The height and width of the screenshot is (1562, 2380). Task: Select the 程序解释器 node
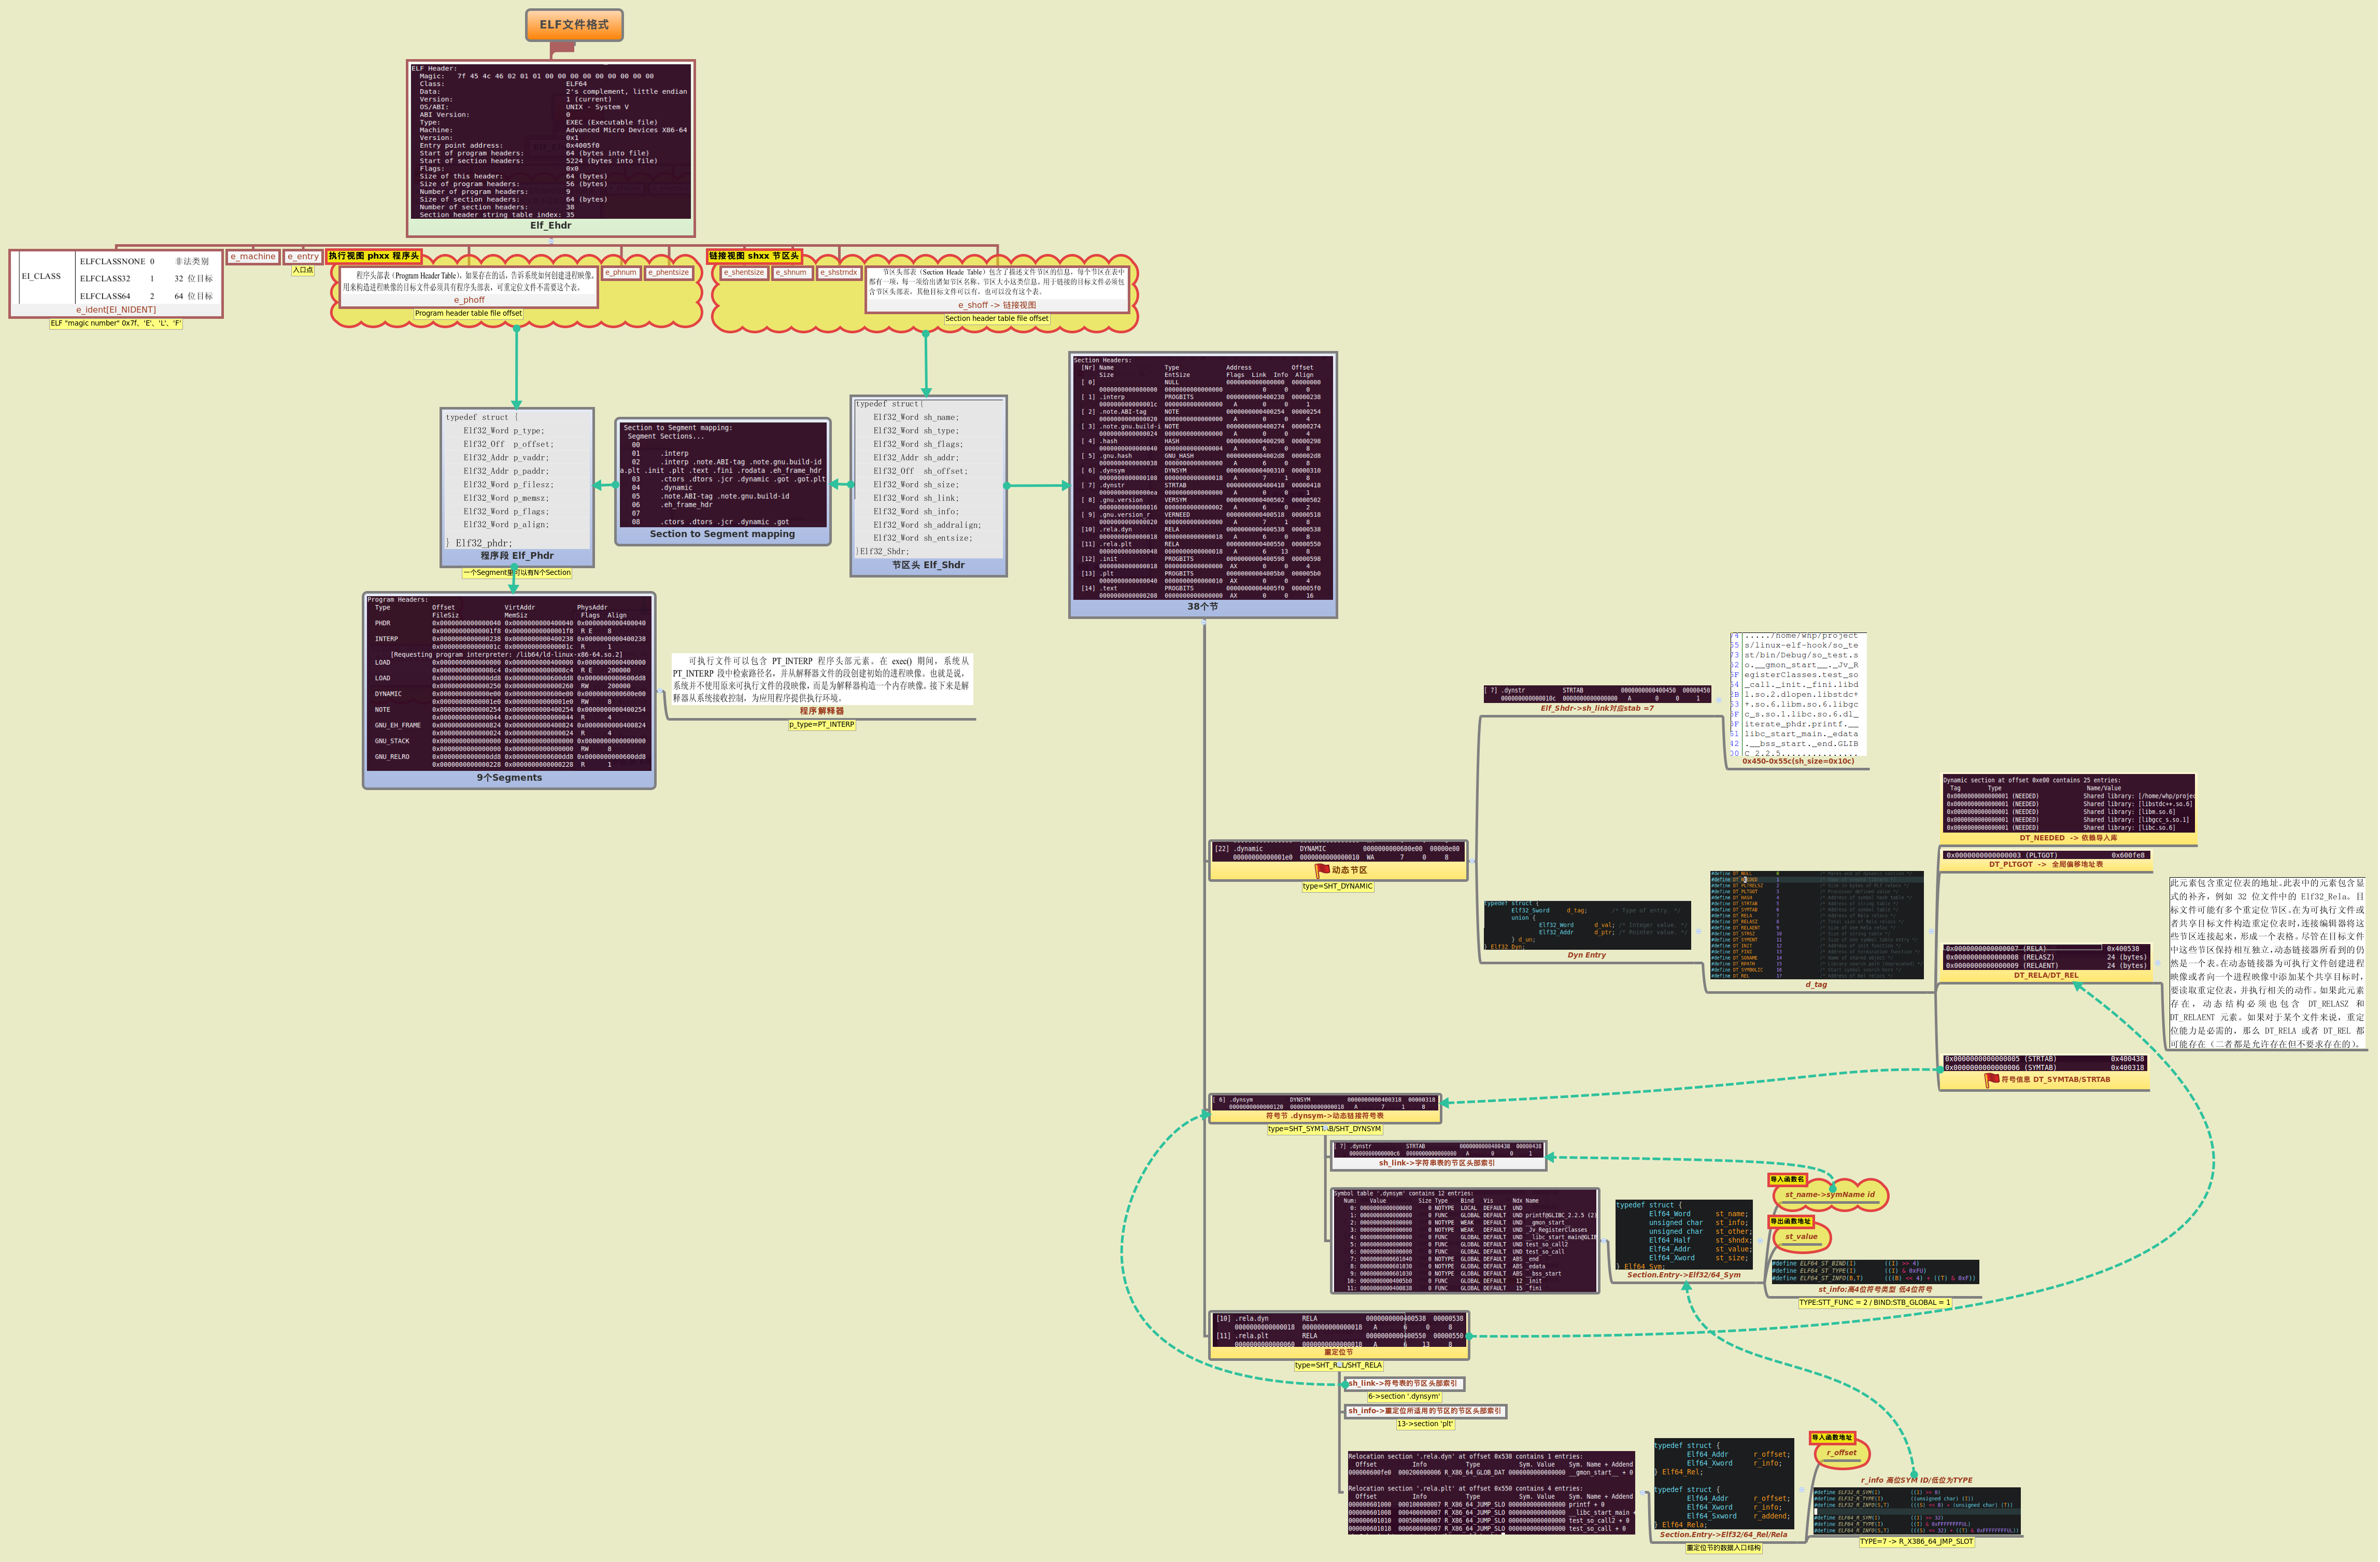pyautogui.click(x=821, y=685)
